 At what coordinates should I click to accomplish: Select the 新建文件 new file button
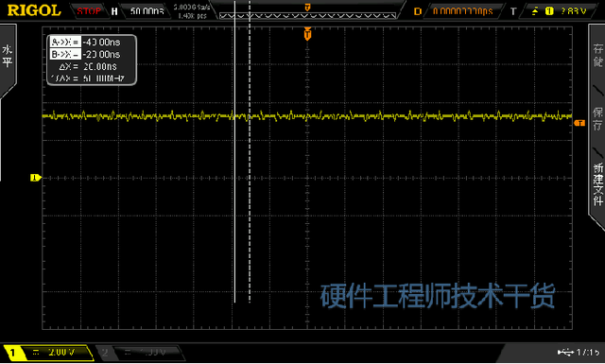click(x=597, y=184)
